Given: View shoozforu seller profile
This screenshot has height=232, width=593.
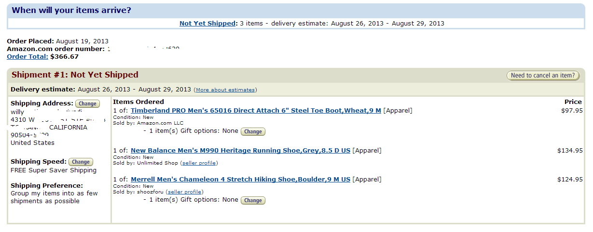Looking at the screenshot, I should tap(184, 192).
